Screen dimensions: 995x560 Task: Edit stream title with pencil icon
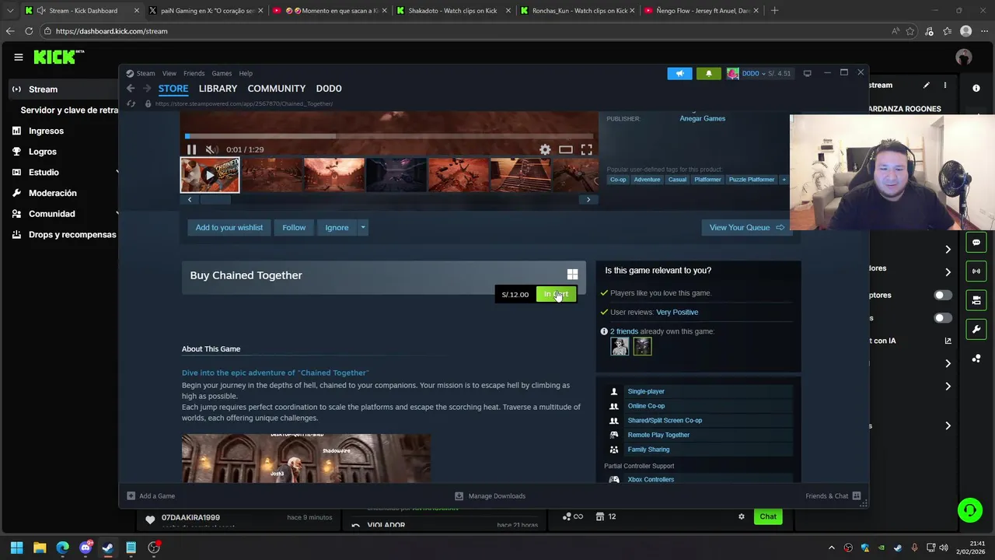(x=926, y=85)
